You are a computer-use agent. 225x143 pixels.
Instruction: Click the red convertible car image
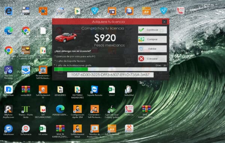66,37
